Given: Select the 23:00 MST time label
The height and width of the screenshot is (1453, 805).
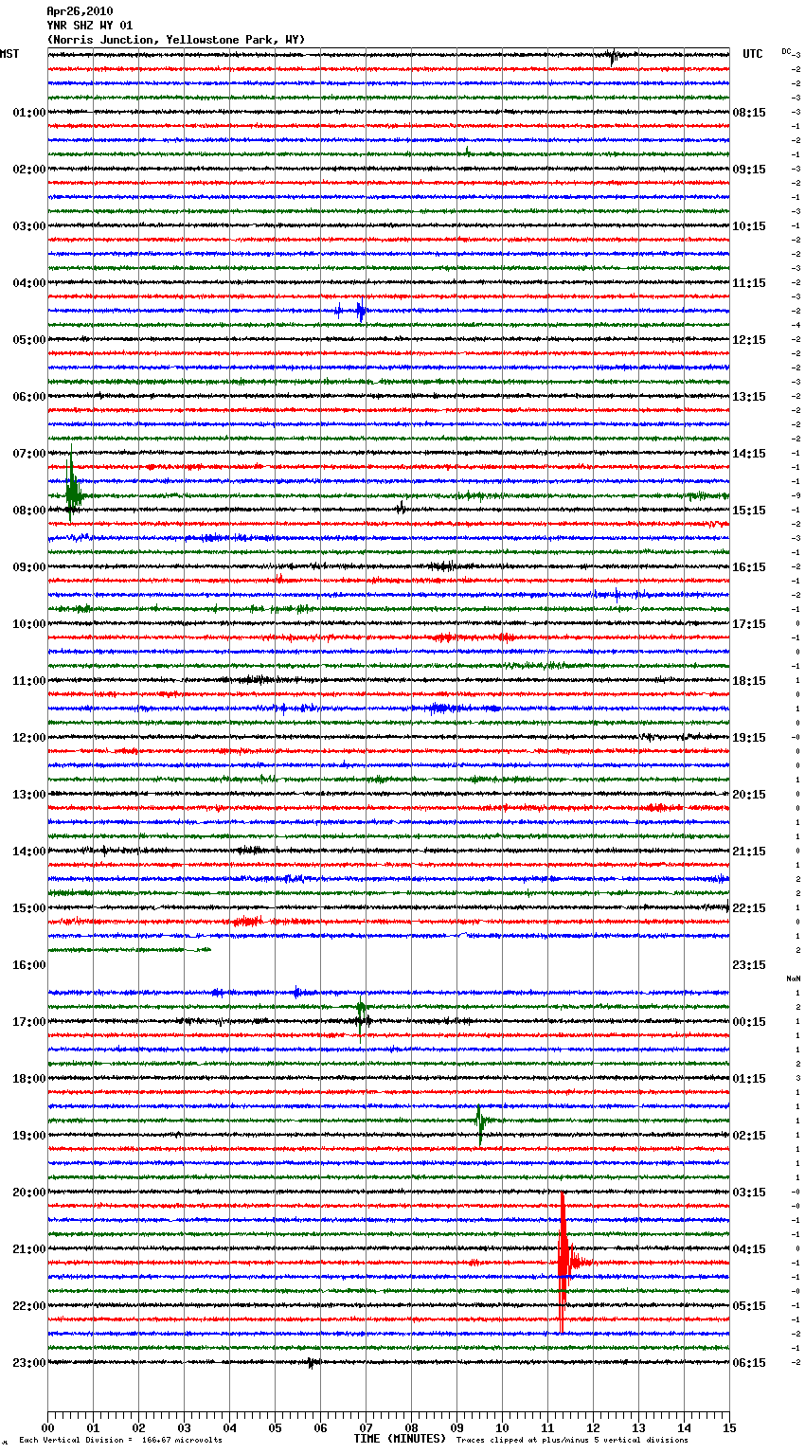Looking at the screenshot, I should 28,1363.
